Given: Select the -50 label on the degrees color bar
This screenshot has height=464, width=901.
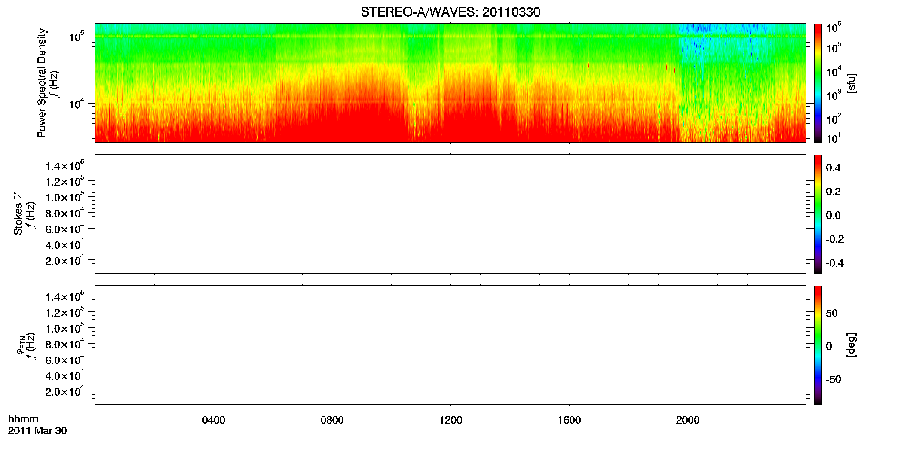Looking at the screenshot, I should (x=834, y=379).
